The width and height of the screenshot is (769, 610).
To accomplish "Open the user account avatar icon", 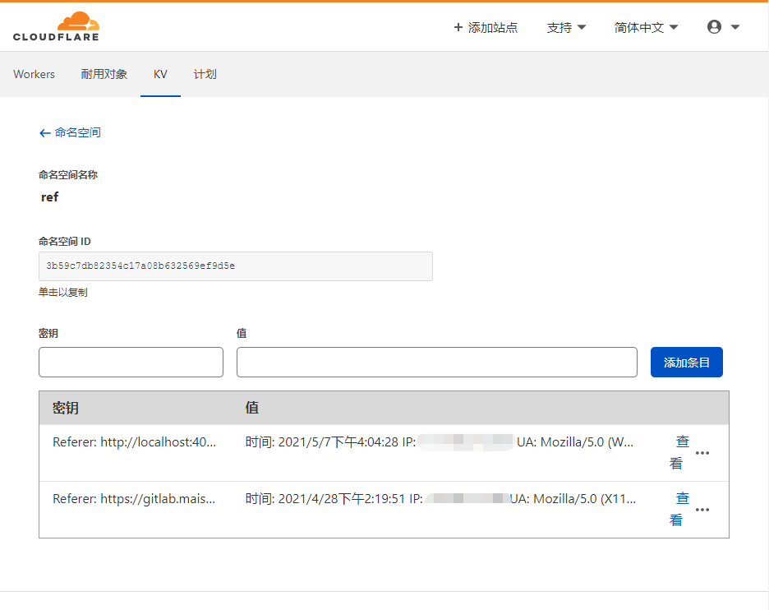I will click(x=714, y=27).
